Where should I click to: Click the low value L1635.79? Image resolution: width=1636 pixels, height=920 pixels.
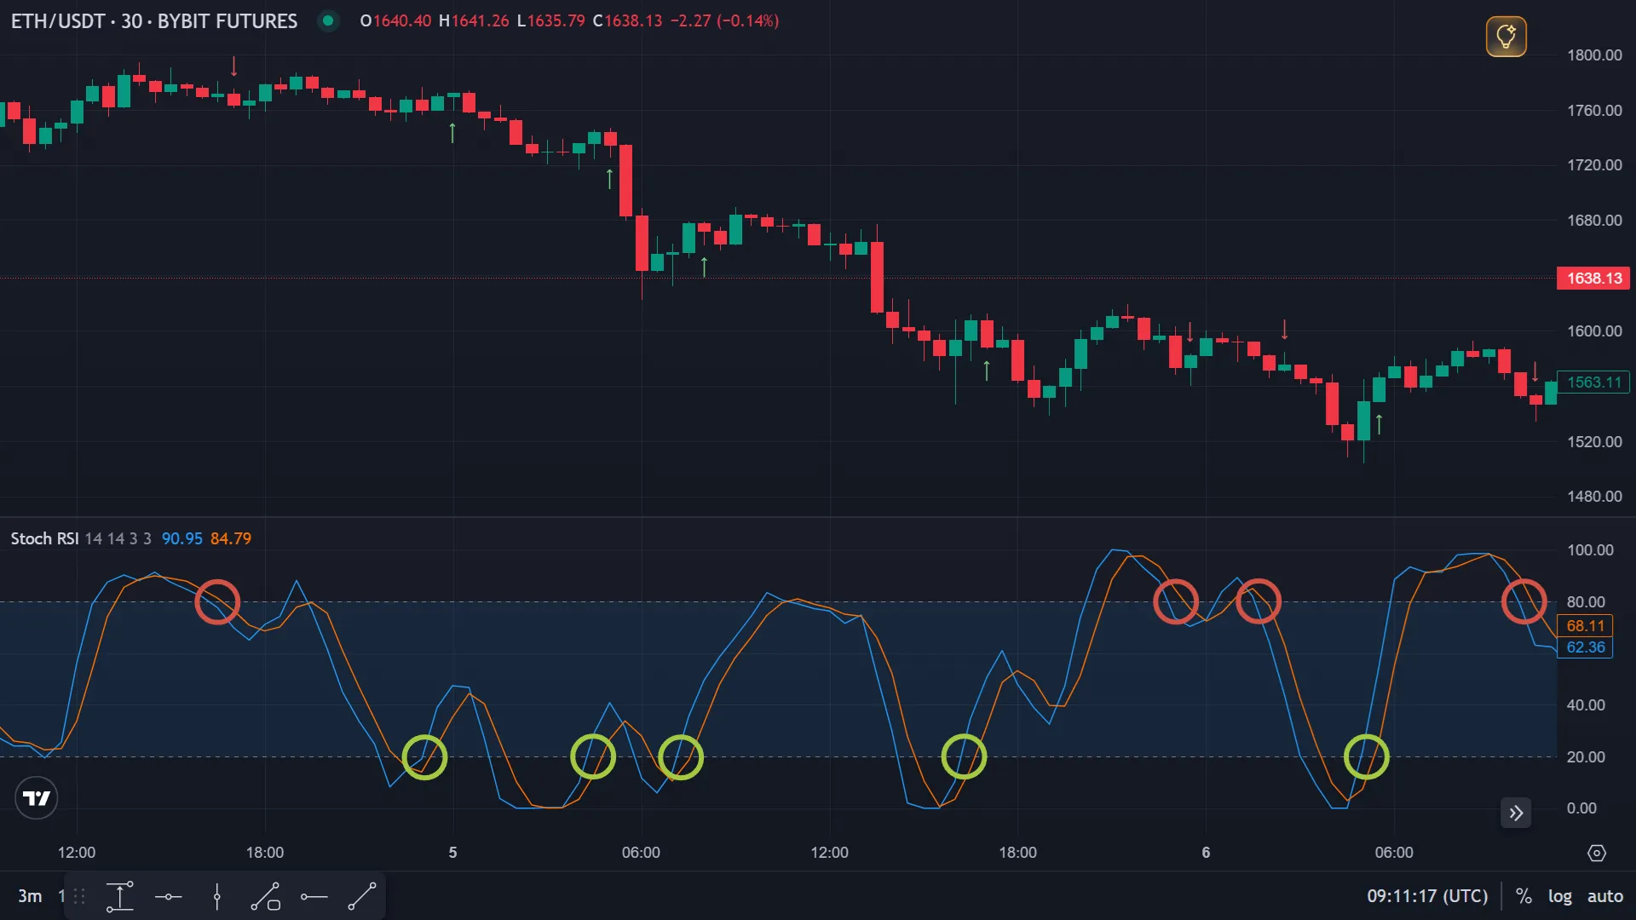coord(551,20)
